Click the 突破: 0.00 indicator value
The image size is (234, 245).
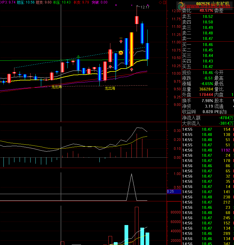click(x=100, y=2)
